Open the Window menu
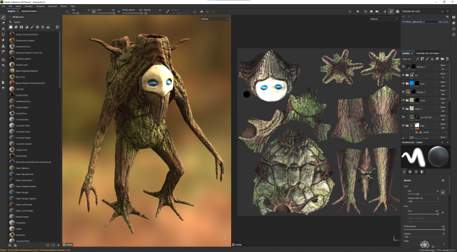 pyautogui.click(x=29, y=6)
